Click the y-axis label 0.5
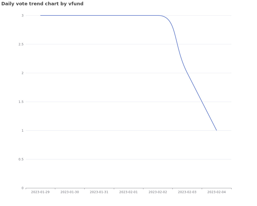The width and height of the screenshot is (257, 206). point(21,159)
